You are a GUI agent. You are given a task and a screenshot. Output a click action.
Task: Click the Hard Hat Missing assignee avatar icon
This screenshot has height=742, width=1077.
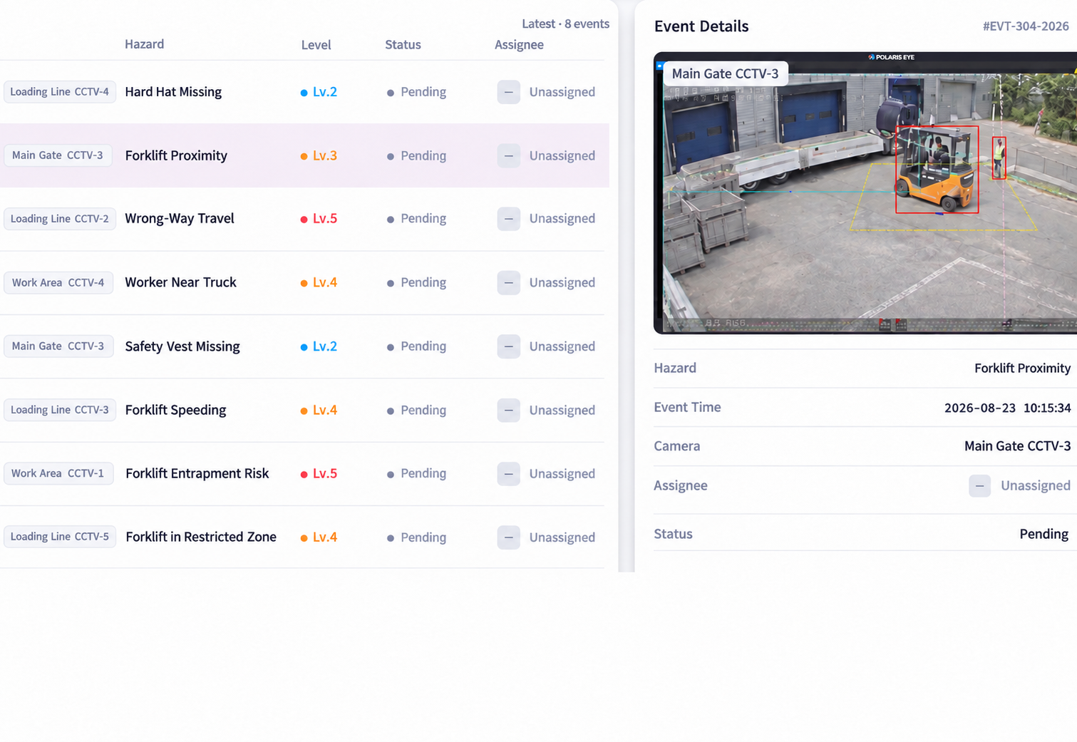click(x=508, y=92)
